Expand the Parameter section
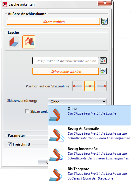Image resolution: width=131 pixels, height=186 pixels. [6, 135]
